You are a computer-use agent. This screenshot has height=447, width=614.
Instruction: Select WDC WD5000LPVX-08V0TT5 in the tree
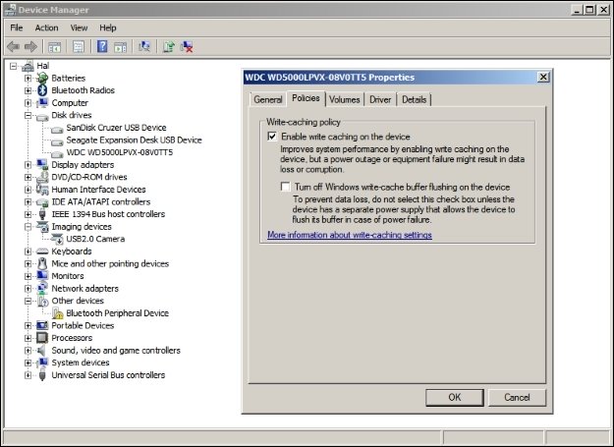(120, 152)
